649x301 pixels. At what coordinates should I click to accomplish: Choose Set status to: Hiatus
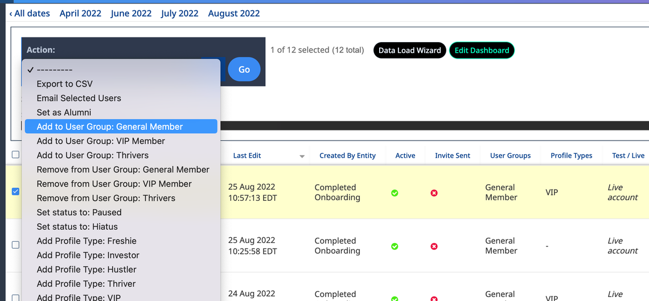pyautogui.click(x=121, y=226)
